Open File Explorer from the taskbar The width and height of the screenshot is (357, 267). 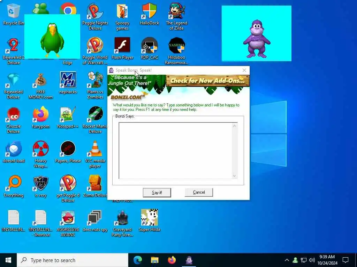pyautogui.click(x=155, y=260)
